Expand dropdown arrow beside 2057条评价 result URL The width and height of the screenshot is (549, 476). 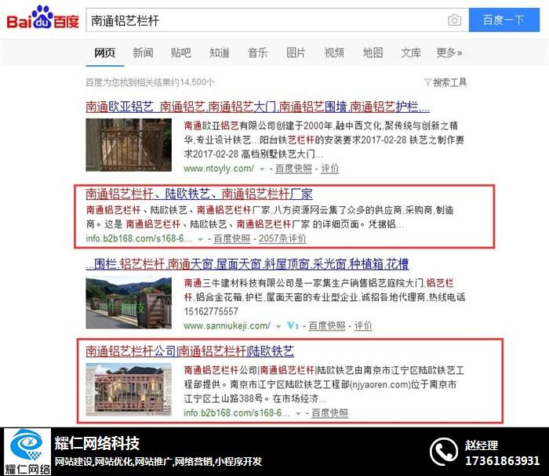pyautogui.click(x=200, y=239)
